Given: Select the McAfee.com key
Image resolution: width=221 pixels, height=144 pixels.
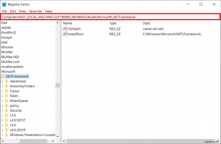Looking at the screenshot, I should (10, 62).
